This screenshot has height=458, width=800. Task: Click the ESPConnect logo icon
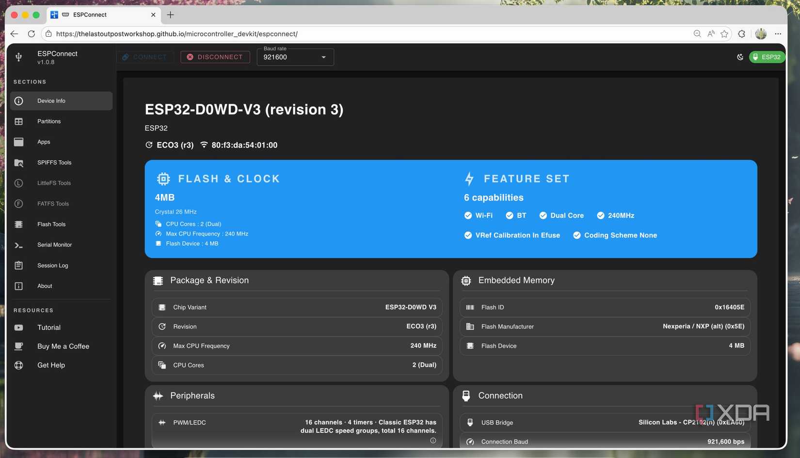click(x=18, y=57)
